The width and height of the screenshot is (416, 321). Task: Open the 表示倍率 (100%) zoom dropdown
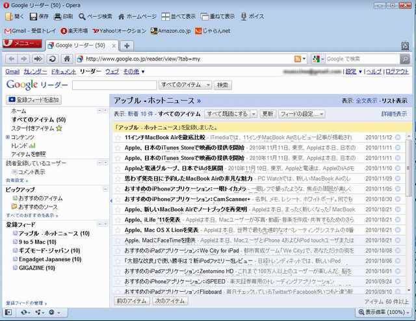pos(383,313)
